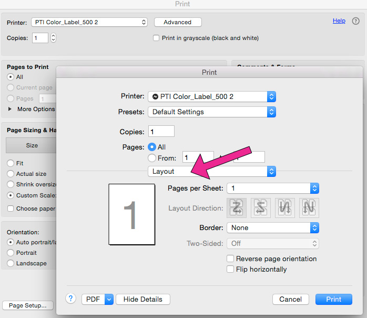Screen dimensions: 367x318
Task: Open the Layout section dropdown
Action: pyautogui.click(x=212, y=171)
